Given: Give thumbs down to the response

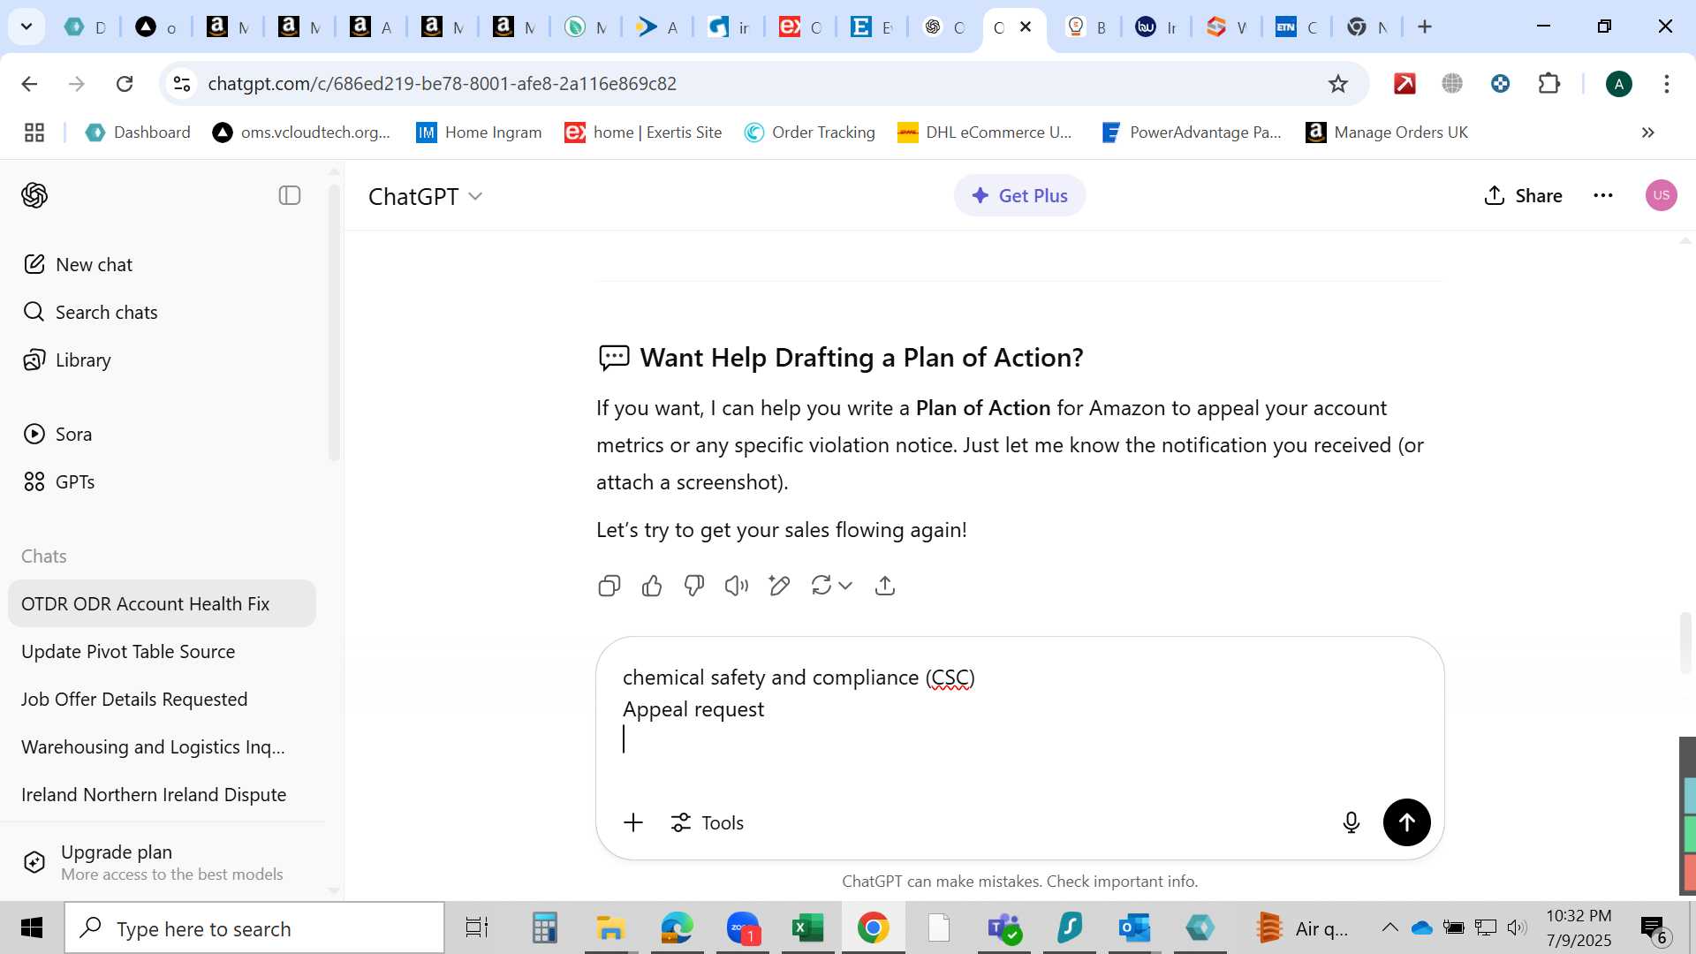Looking at the screenshot, I should click(x=694, y=586).
